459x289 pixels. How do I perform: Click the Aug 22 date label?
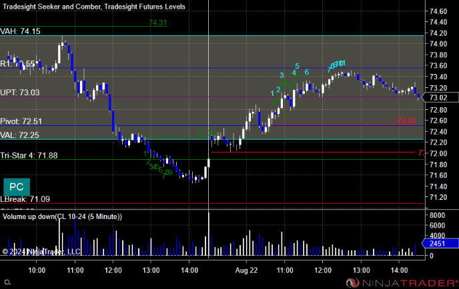tap(246, 270)
